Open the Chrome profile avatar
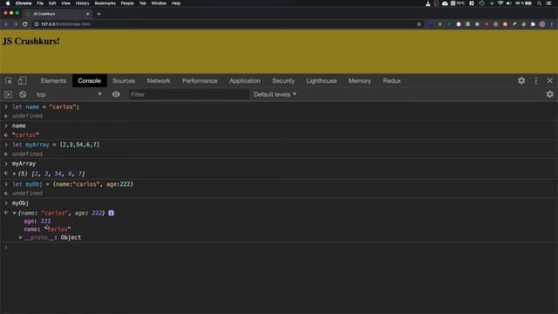558x314 pixels. click(542, 24)
